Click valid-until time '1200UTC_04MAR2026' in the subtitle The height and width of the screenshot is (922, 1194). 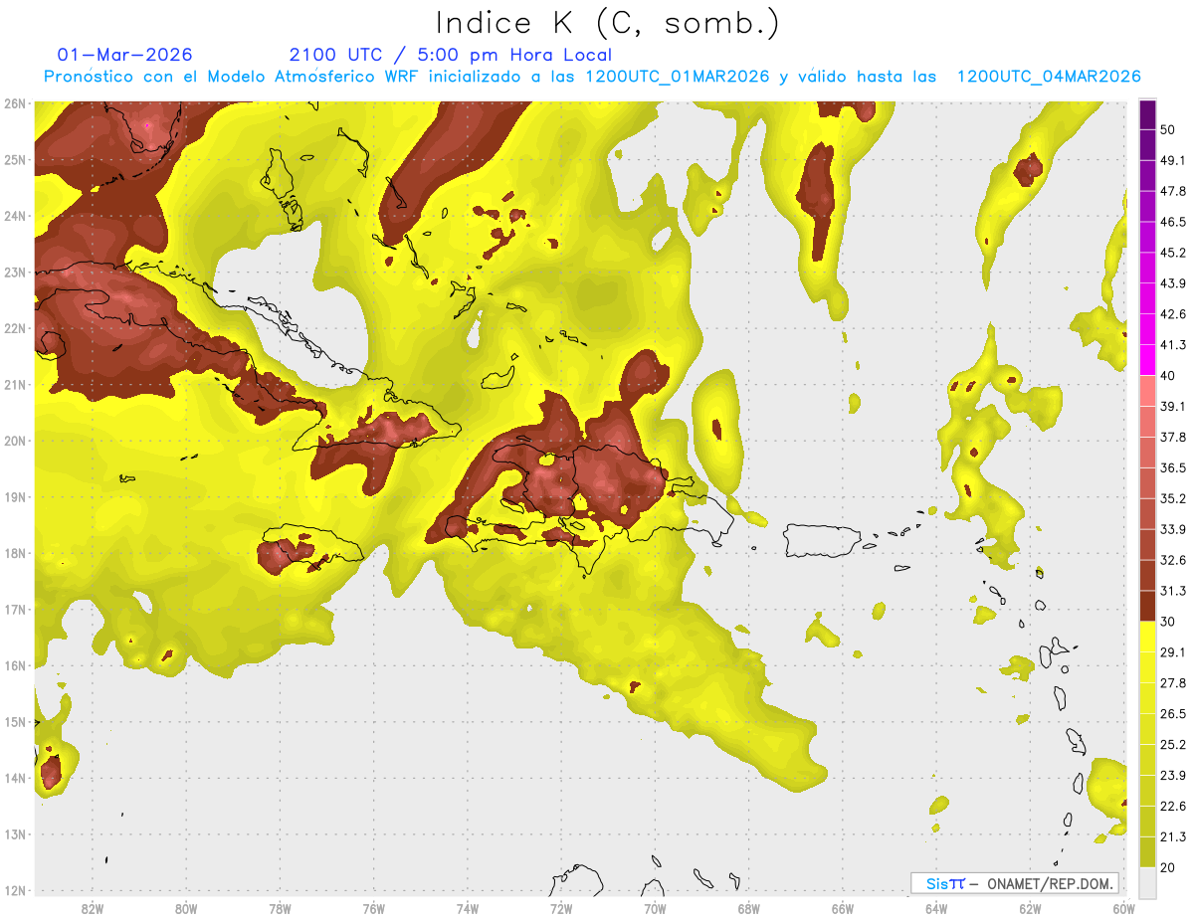click(1049, 77)
